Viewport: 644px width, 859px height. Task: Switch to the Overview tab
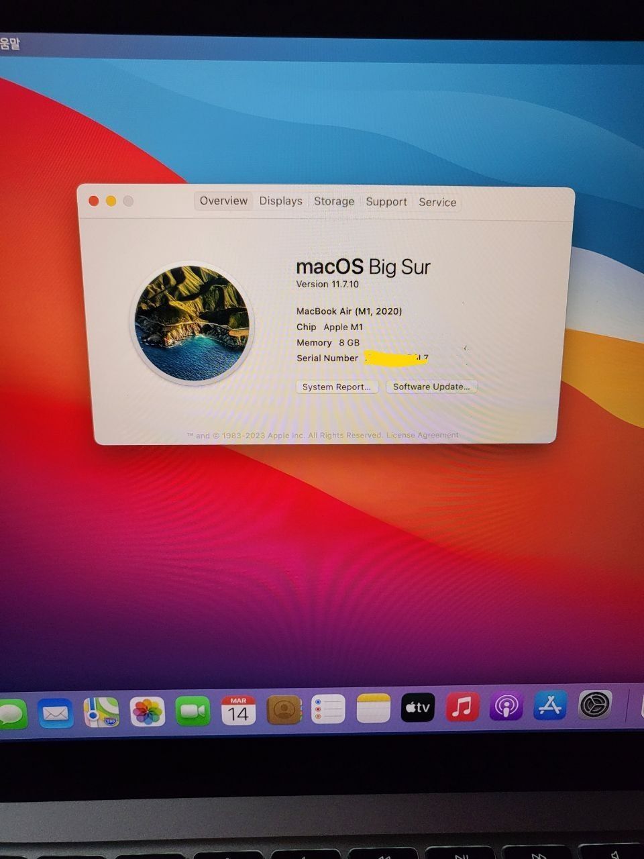coord(223,201)
